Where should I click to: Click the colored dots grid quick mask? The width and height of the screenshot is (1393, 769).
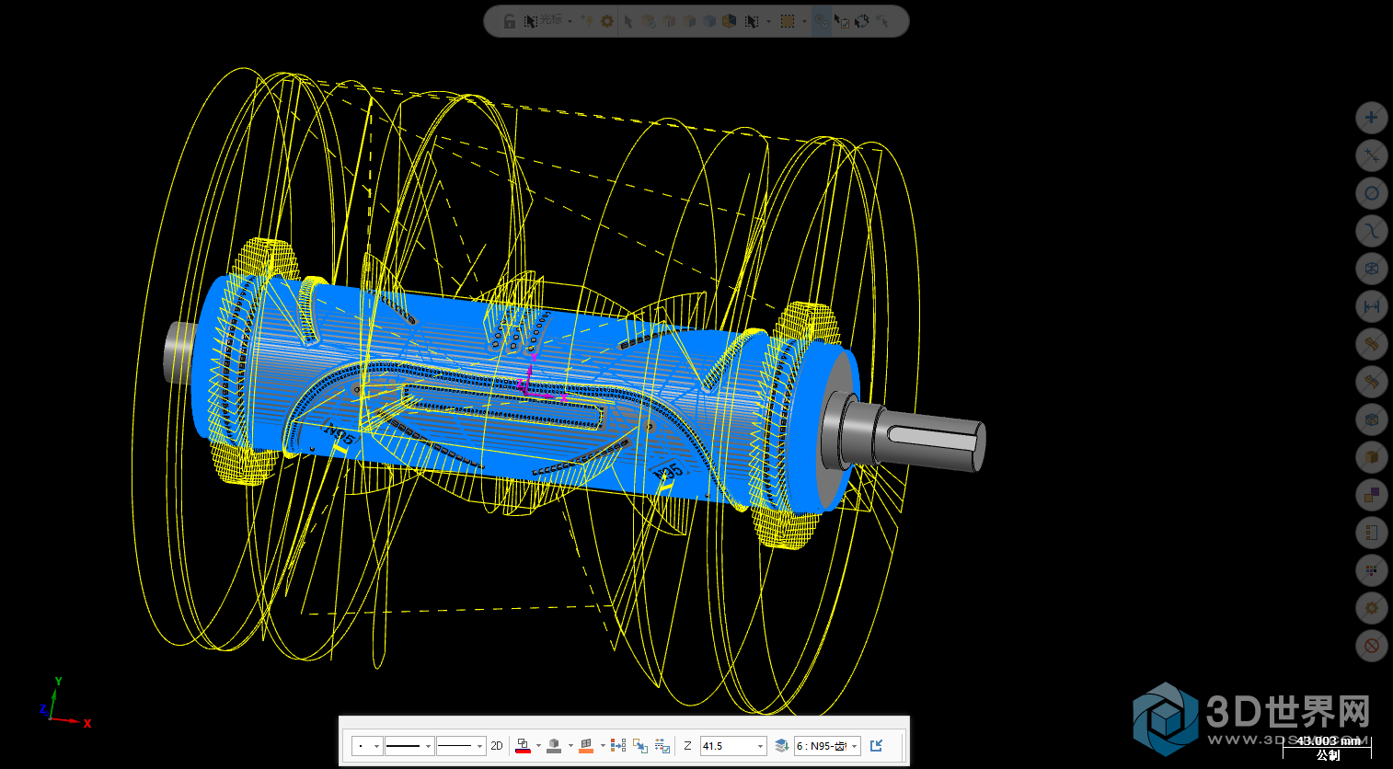tap(1371, 570)
